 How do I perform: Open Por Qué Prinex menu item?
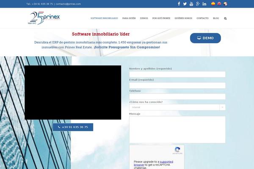161,18
